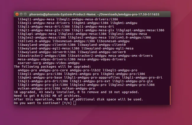This screenshot has height=125, width=192.
Task: Click 'libllvm5.0-amdgpu:i386' package name
Action: tap(130, 38)
